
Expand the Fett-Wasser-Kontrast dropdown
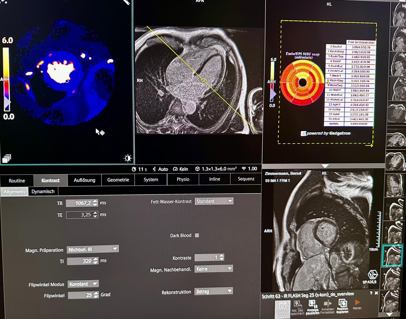(214, 201)
